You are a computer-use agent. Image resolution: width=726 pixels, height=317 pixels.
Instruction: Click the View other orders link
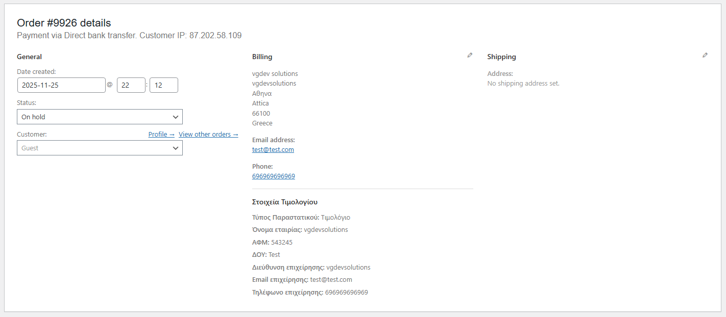coord(208,134)
